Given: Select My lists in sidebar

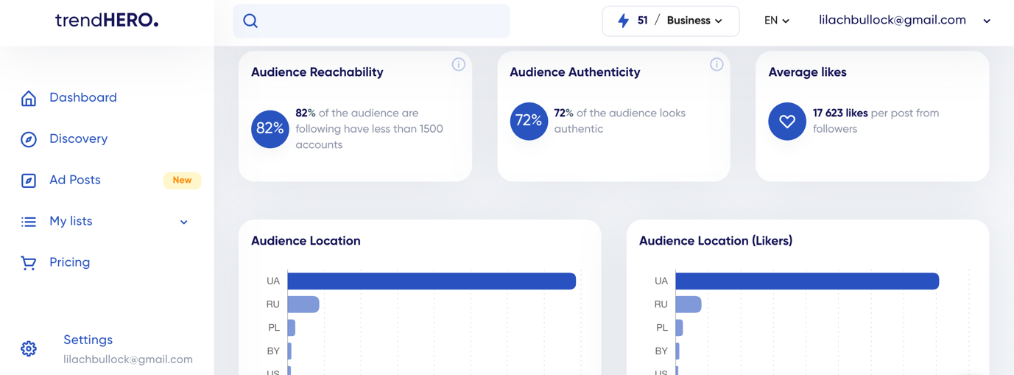Looking at the screenshot, I should click(71, 221).
